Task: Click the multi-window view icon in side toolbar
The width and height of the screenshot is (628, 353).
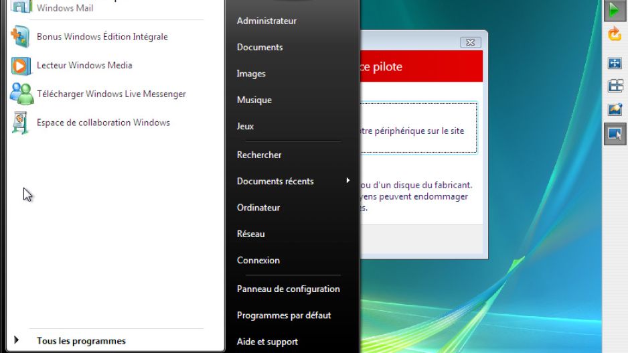Action: 615,86
